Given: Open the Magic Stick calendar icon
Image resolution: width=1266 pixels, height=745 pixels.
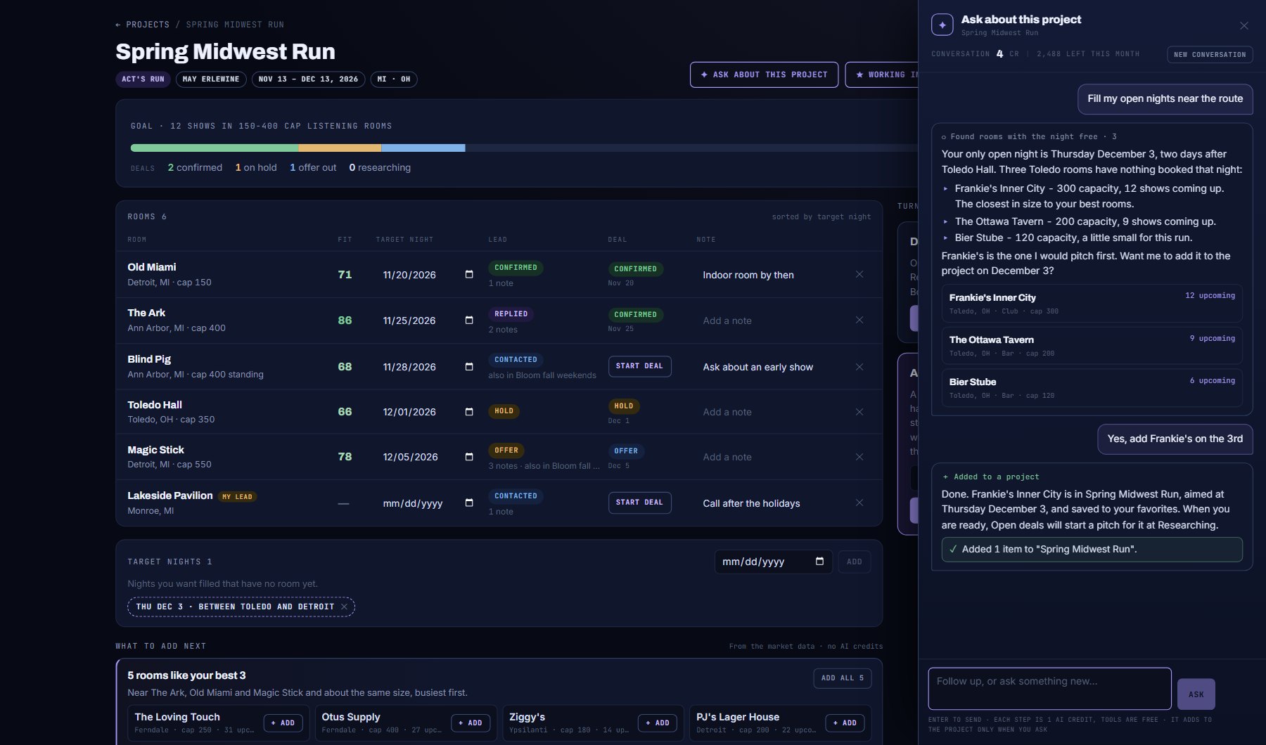Looking at the screenshot, I should tap(469, 456).
